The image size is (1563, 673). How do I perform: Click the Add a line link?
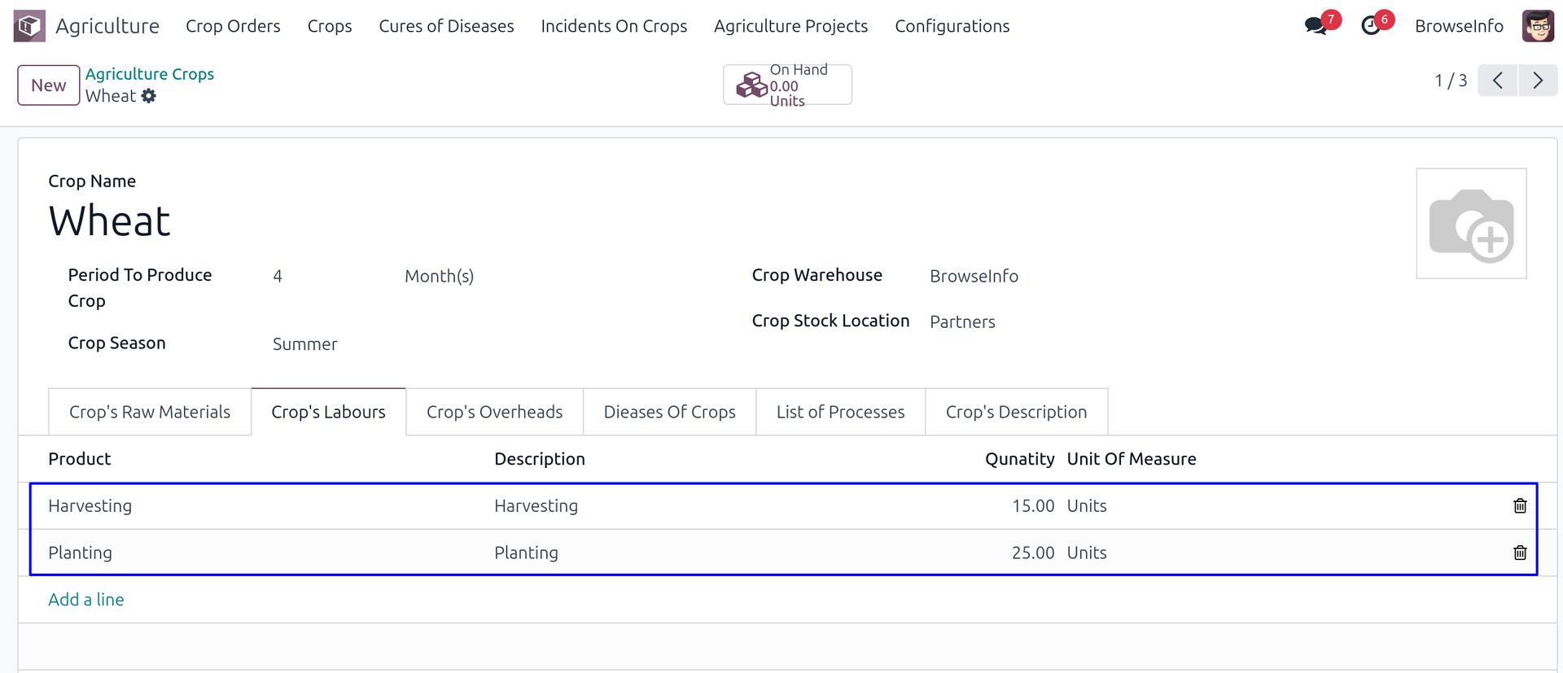point(86,600)
